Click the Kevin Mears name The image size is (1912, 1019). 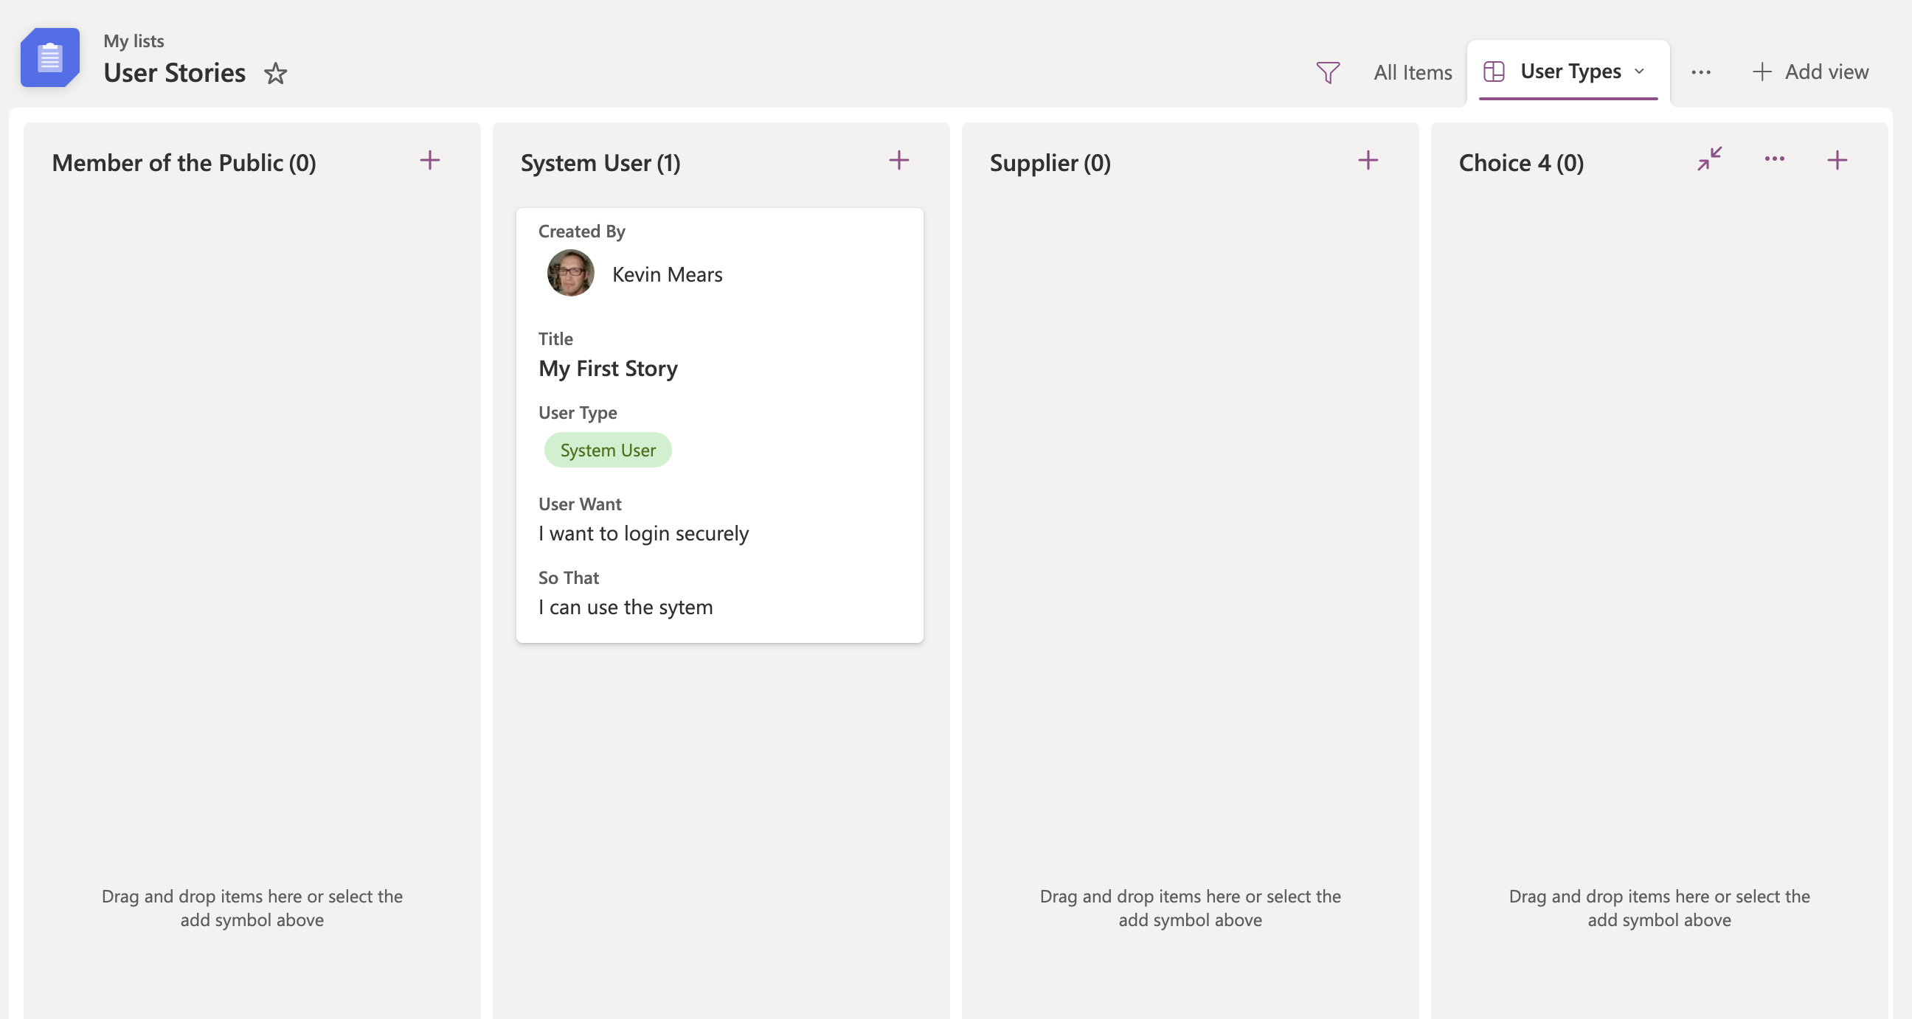pyautogui.click(x=668, y=274)
